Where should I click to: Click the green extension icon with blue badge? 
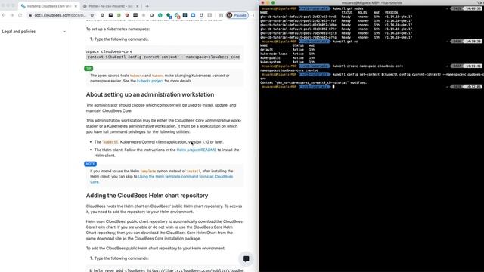[169, 15]
